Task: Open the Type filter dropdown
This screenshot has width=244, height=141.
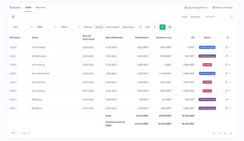Action: (22, 27)
